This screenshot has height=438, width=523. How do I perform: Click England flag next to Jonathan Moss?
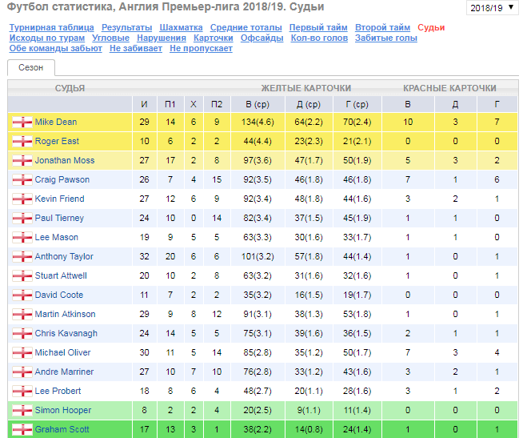[x=22, y=161]
